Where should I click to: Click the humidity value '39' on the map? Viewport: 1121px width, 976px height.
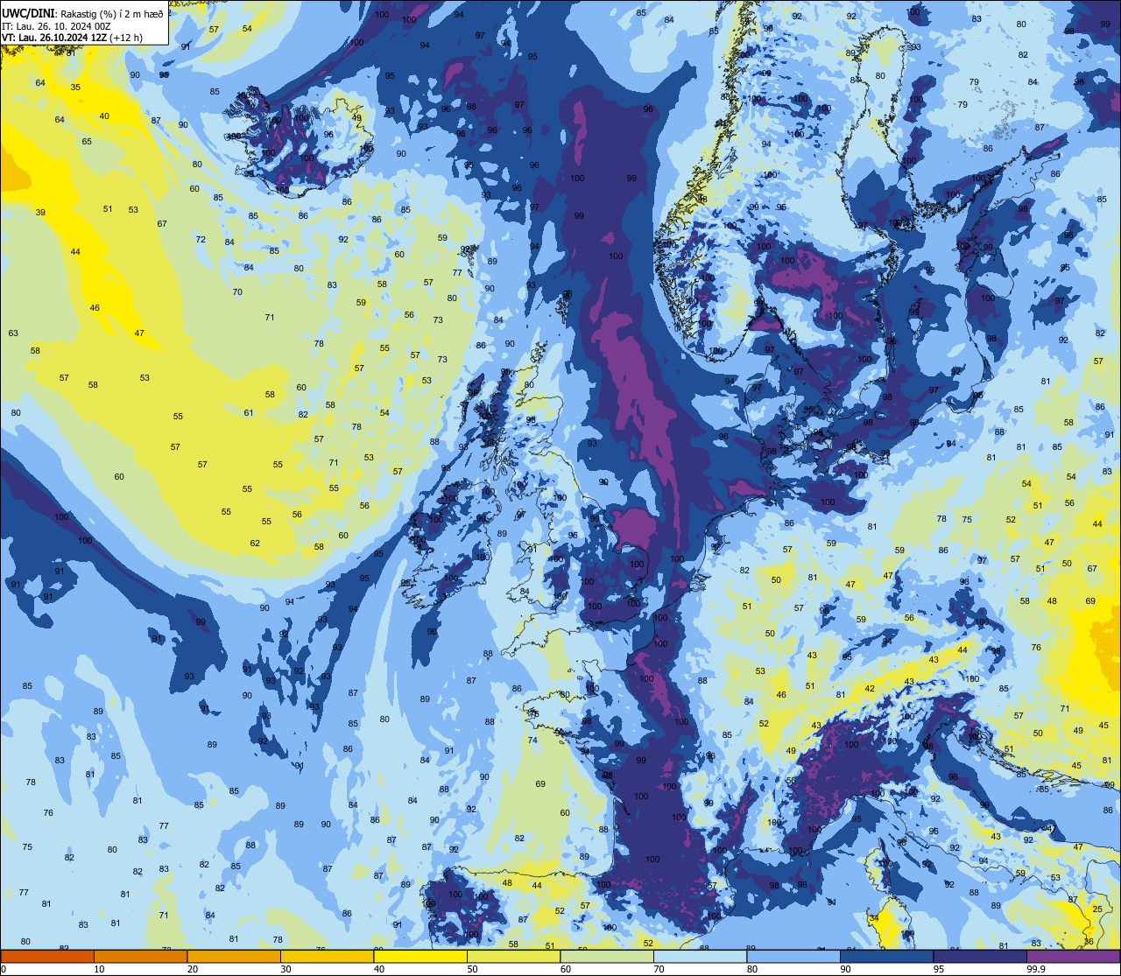pyautogui.click(x=40, y=213)
